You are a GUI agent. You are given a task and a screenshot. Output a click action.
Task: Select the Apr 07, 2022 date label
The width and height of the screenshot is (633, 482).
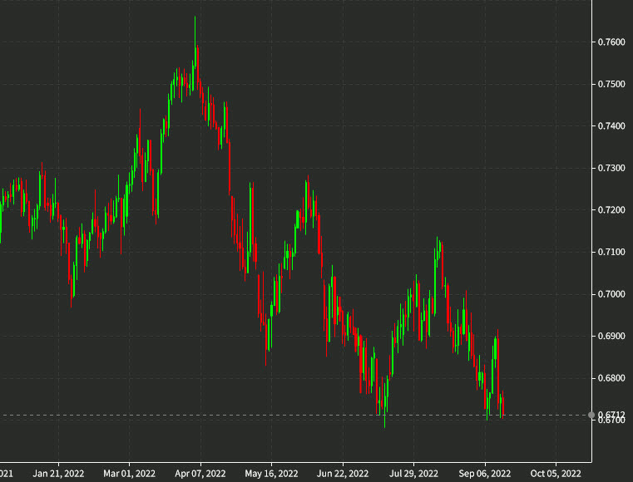click(200, 473)
